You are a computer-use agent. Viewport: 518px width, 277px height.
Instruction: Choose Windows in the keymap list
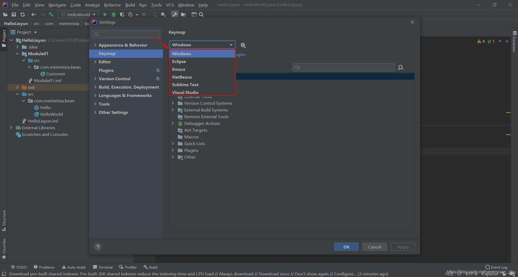pos(202,54)
